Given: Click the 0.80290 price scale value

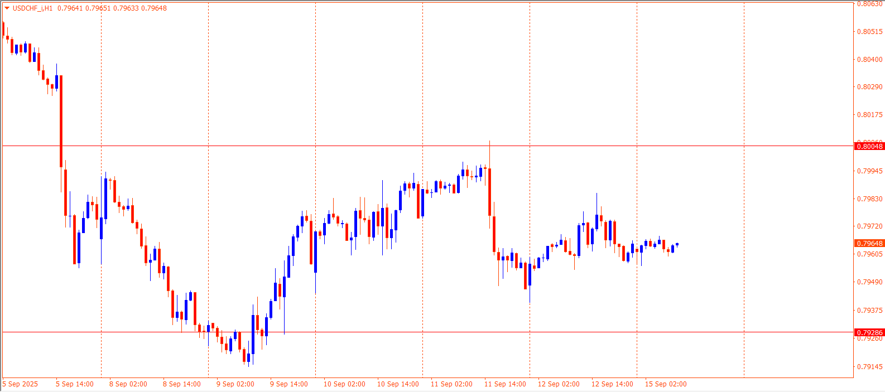Looking at the screenshot, I should coord(869,87).
